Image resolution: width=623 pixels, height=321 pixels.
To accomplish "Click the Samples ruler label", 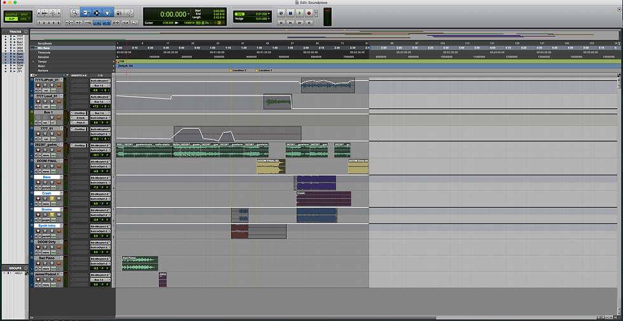I will [x=43, y=57].
